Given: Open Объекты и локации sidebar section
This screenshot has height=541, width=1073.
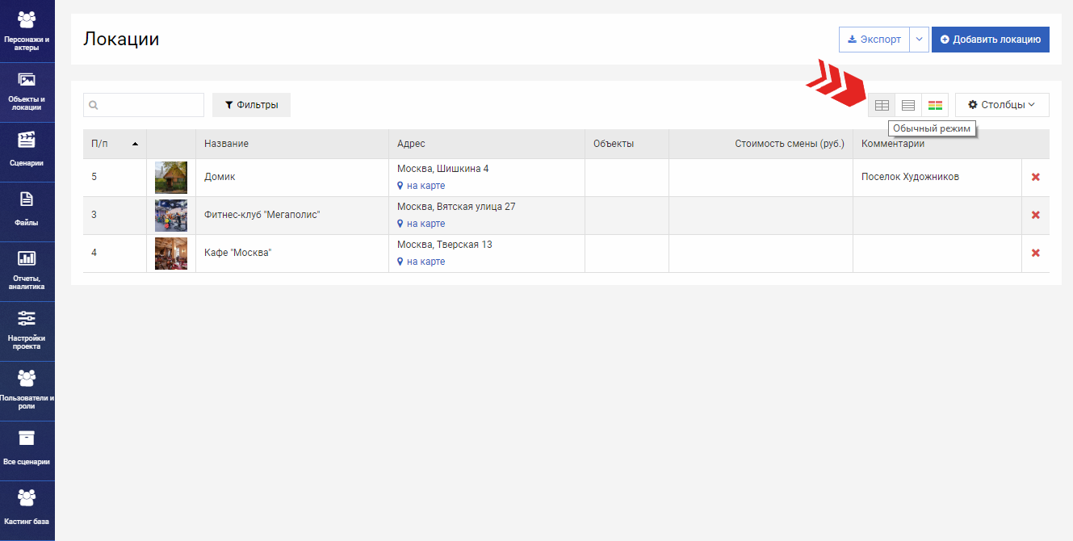Looking at the screenshot, I should (x=27, y=91).
